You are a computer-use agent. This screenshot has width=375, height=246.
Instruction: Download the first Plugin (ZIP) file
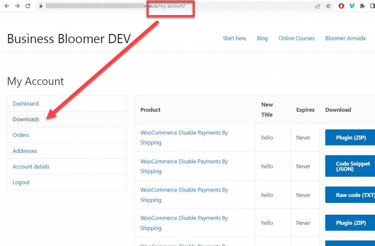pos(350,137)
